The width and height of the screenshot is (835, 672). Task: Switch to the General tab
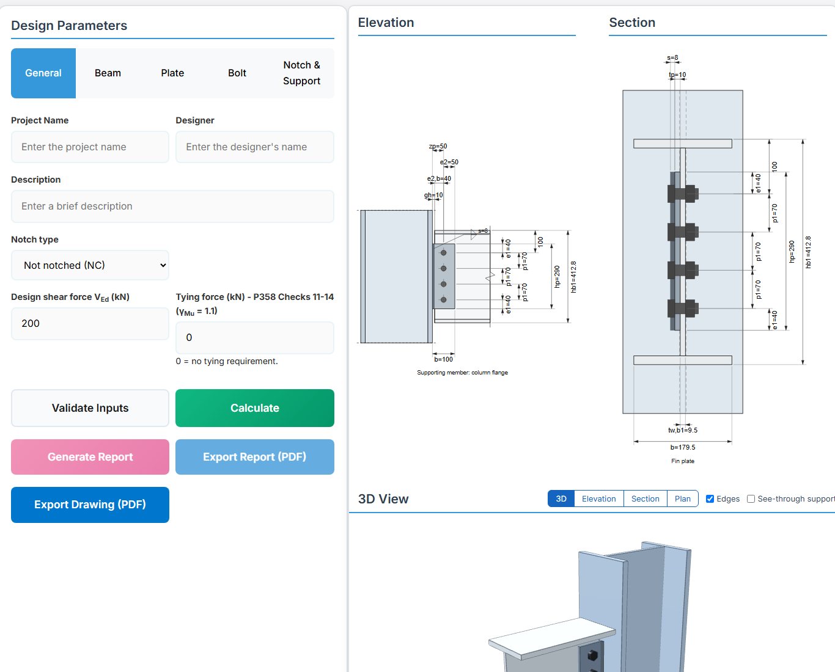coord(43,73)
